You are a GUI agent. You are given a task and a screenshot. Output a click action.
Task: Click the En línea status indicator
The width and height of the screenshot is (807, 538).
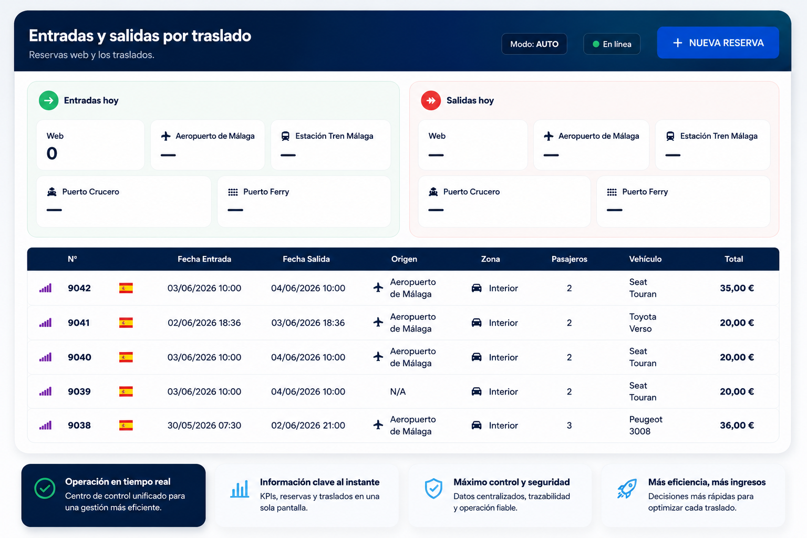click(x=612, y=44)
